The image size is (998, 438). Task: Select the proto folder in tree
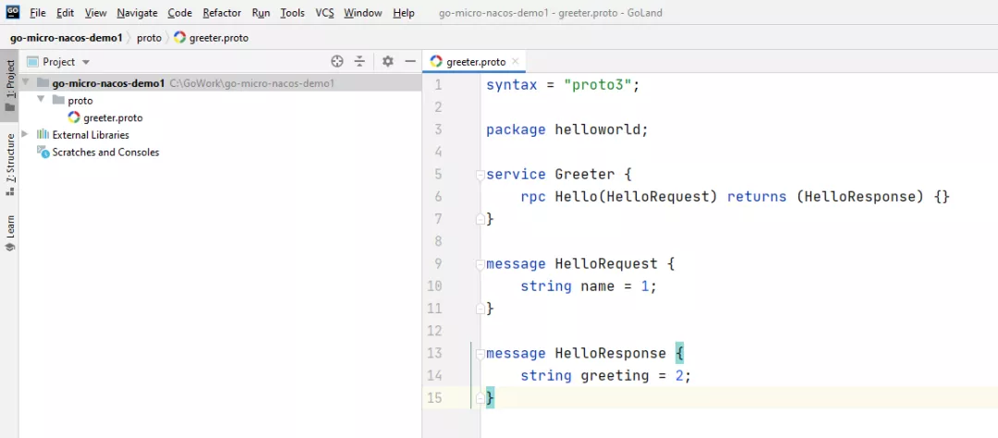click(80, 101)
